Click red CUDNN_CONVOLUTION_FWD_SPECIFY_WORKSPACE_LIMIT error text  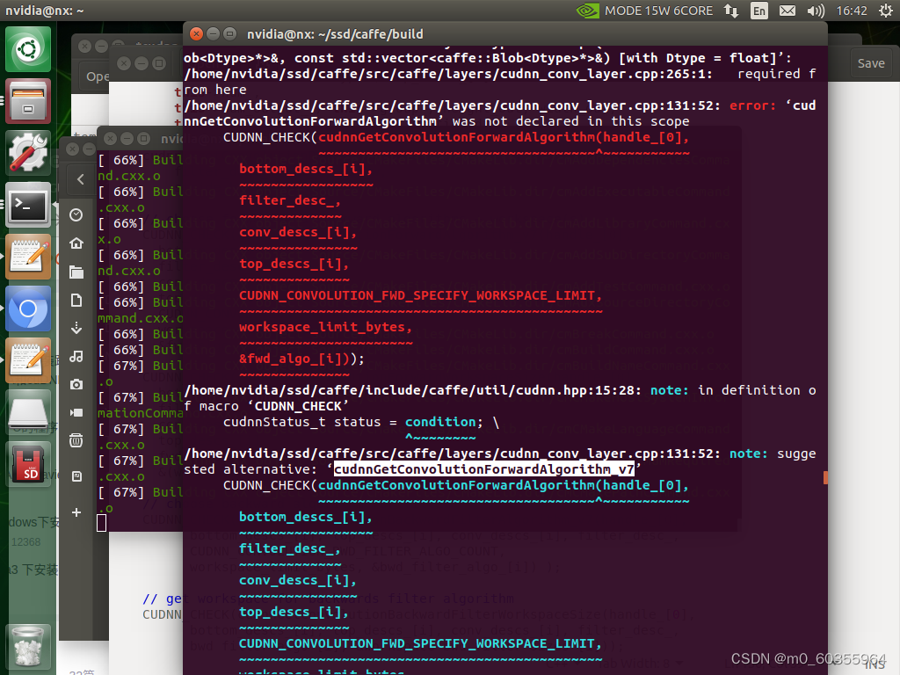[x=420, y=295]
